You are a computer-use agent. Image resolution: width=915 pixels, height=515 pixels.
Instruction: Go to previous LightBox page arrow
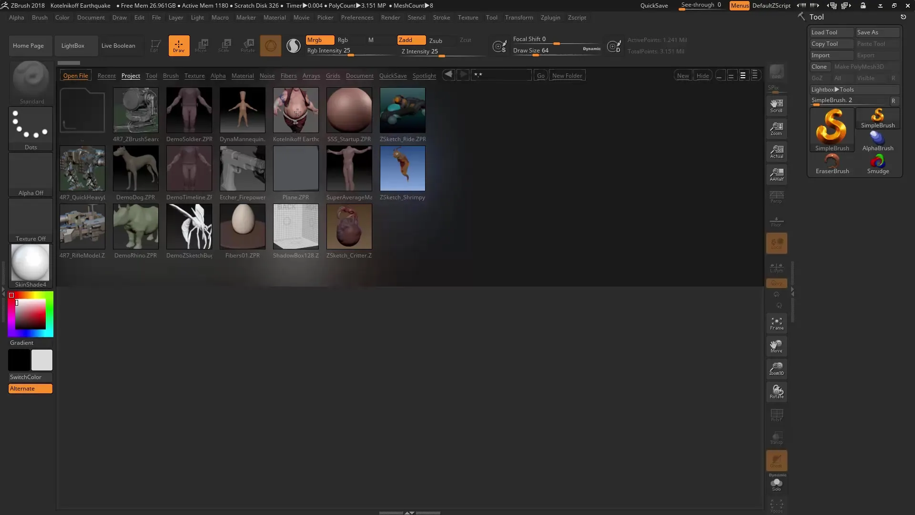(448, 75)
